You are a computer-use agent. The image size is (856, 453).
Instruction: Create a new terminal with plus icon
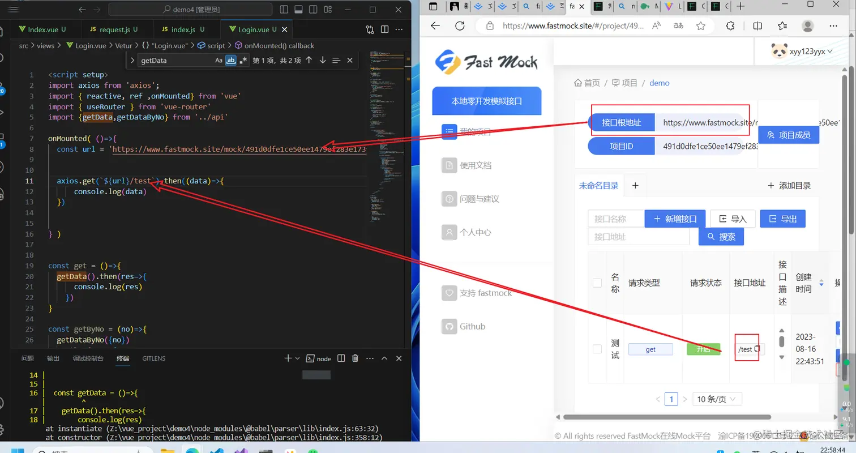tap(288, 358)
